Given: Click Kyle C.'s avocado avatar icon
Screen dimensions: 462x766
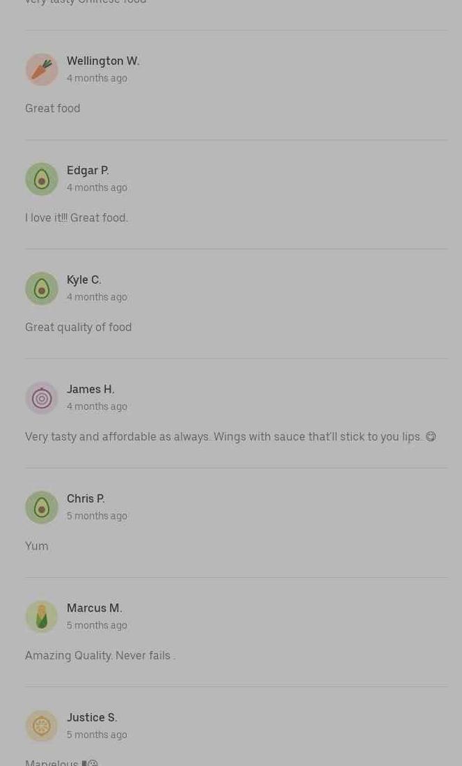Looking at the screenshot, I should 42,289.
